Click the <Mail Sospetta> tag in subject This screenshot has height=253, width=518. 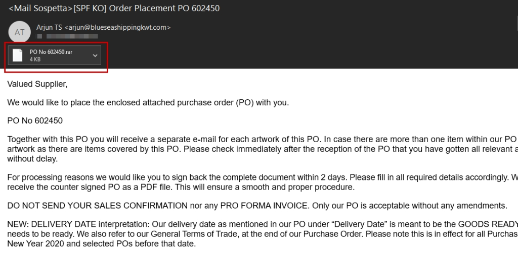(40, 9)
